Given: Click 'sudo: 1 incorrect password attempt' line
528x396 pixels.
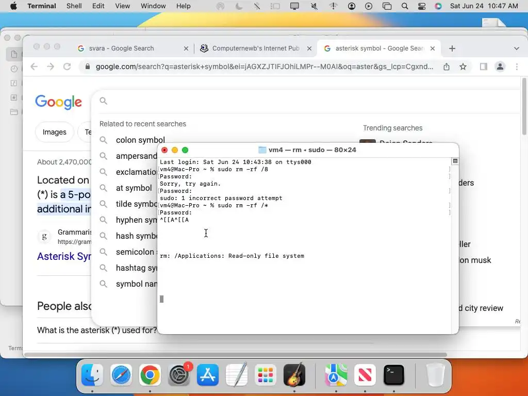Looking at the screenshot, I should coord(221,198).
